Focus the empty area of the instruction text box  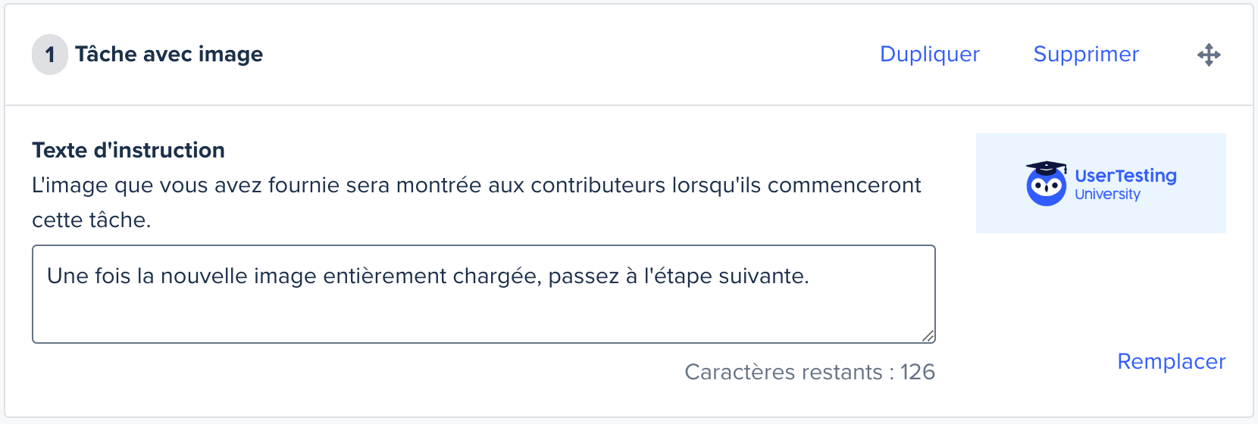(485, 318)
